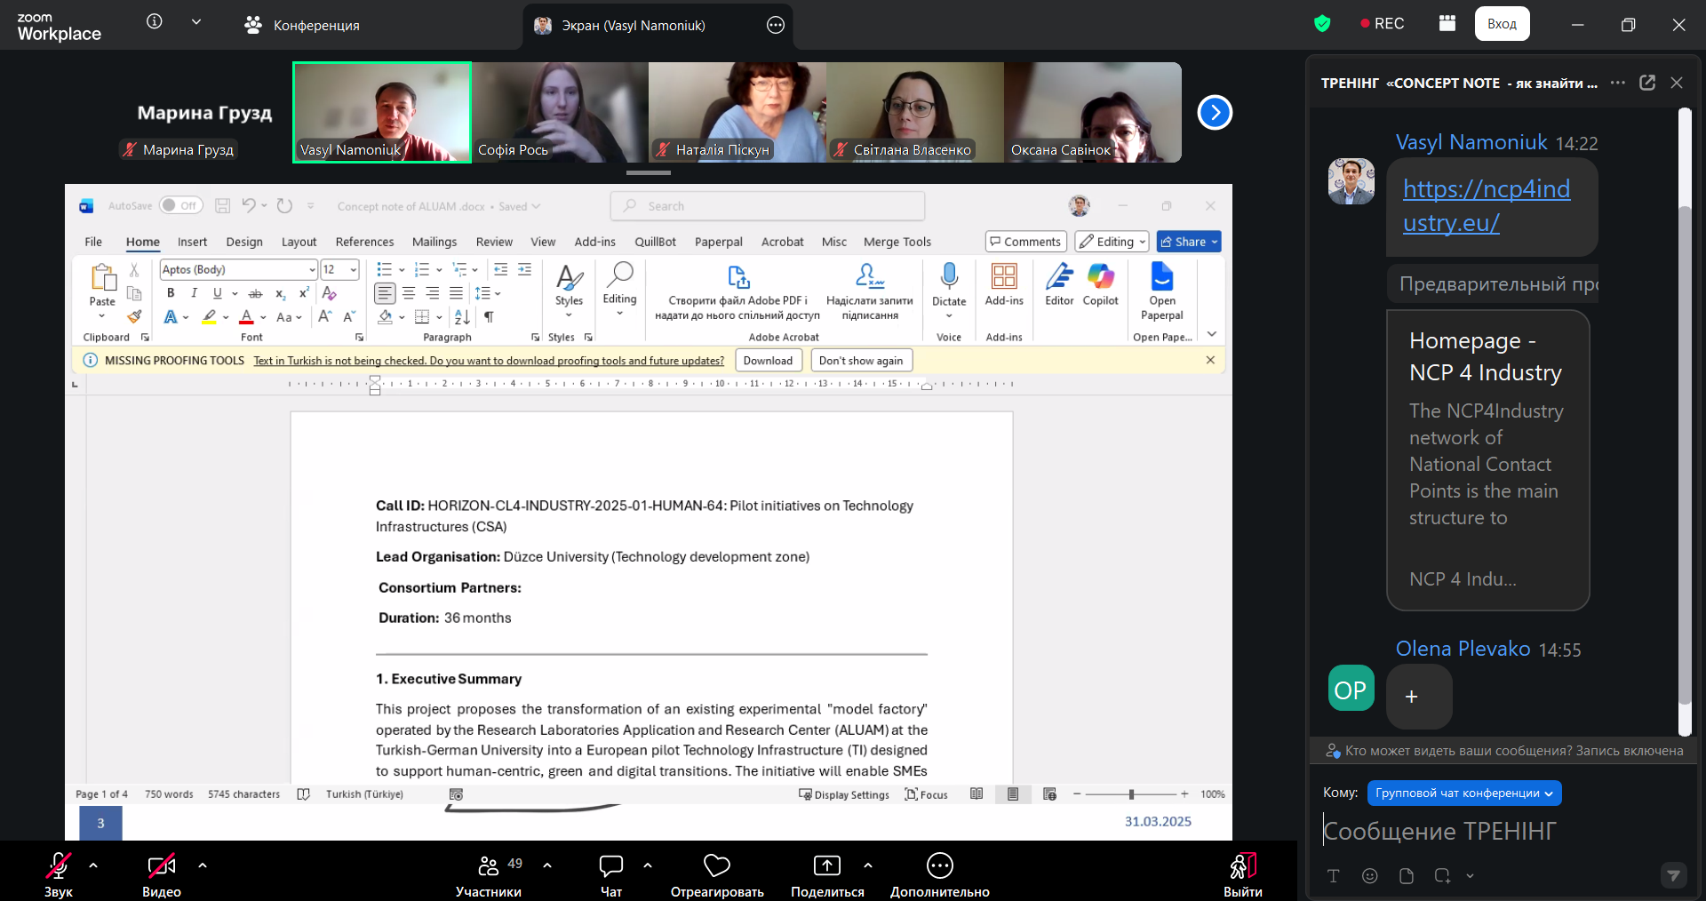Expand the chat recipient dropdown
Image resolution: width=1706 pixels, height=901 pixels.
(x=1463, y=793)
